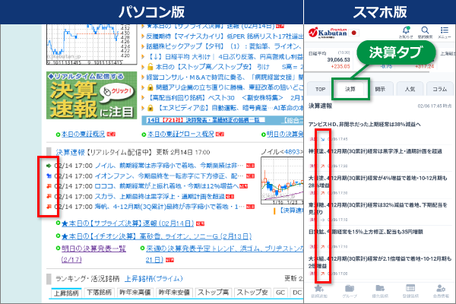Select the TOP tab in the smartphone version
The height and width of the screenshot is (304, 456).
coord(320,89)
